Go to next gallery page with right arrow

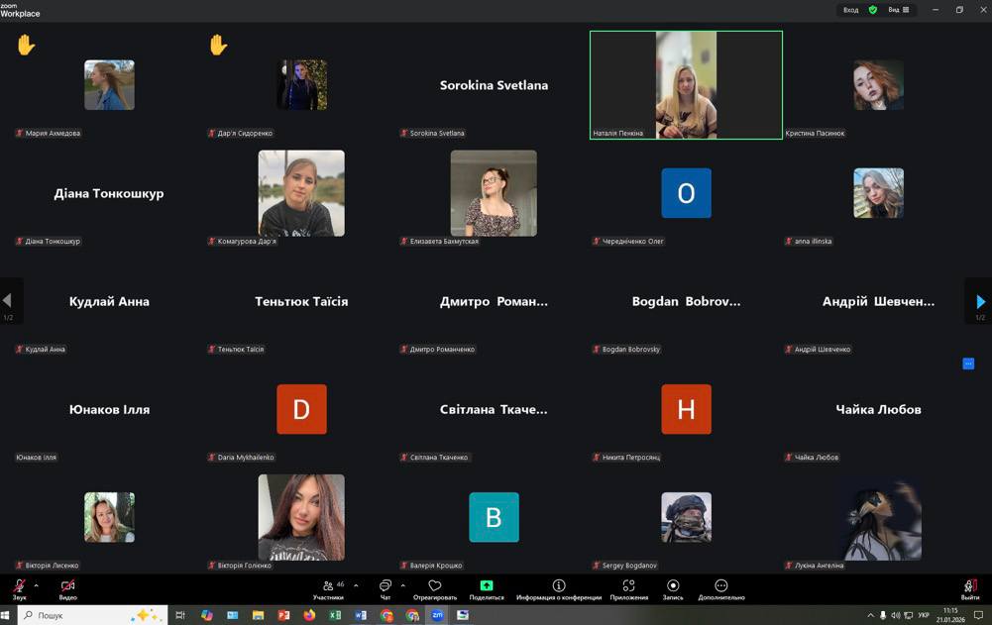[979, 301]
